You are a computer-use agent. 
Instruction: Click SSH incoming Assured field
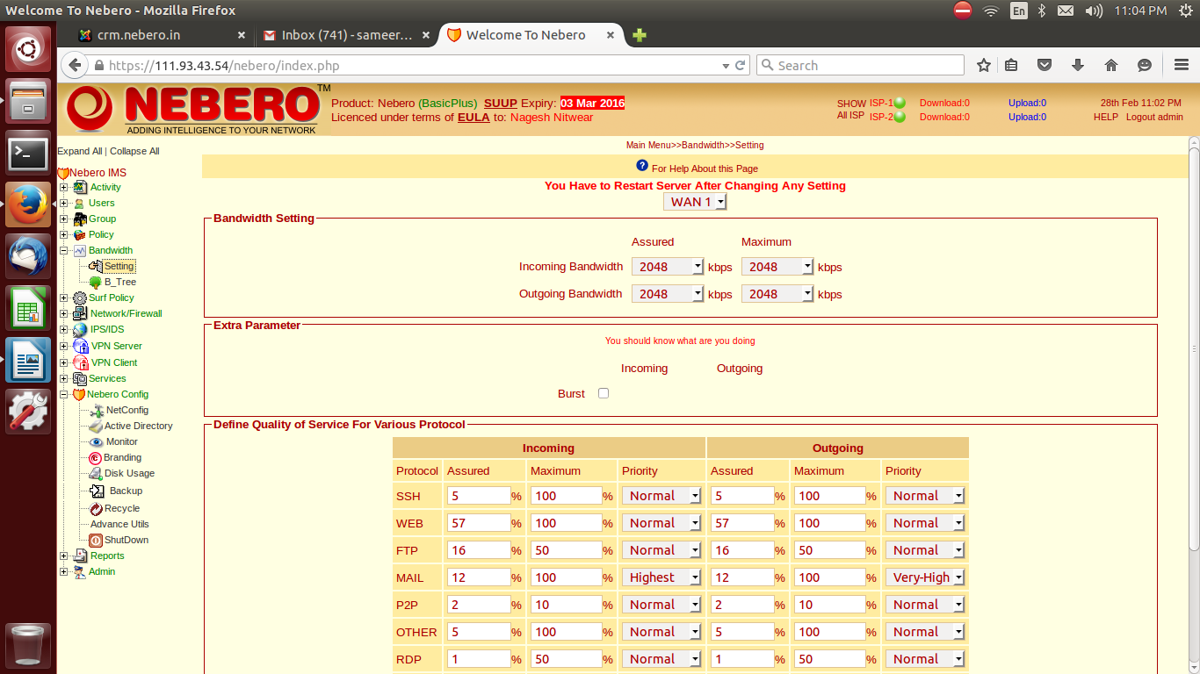pos(479,496)
